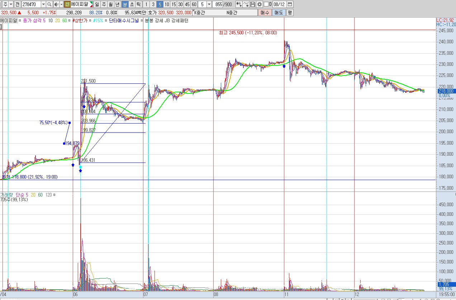Click the interval value field showing 5
The image size is (456, 300).
(x=202, y=4)
